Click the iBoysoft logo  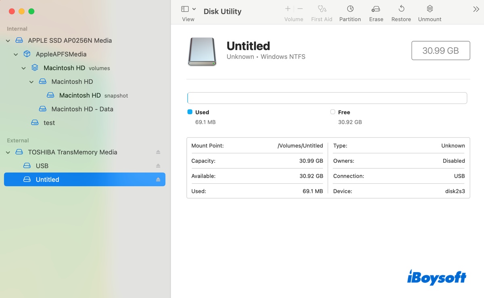coord(437,277)
